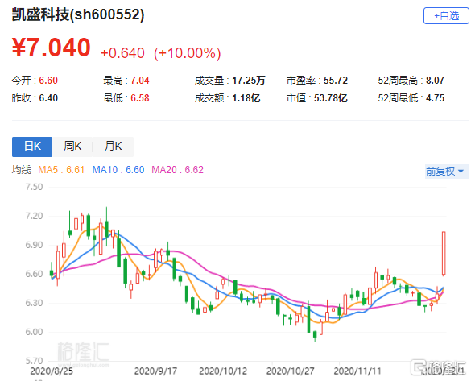
Task: Click 昨收 previous close 6.40
Action: coord(48,98)
